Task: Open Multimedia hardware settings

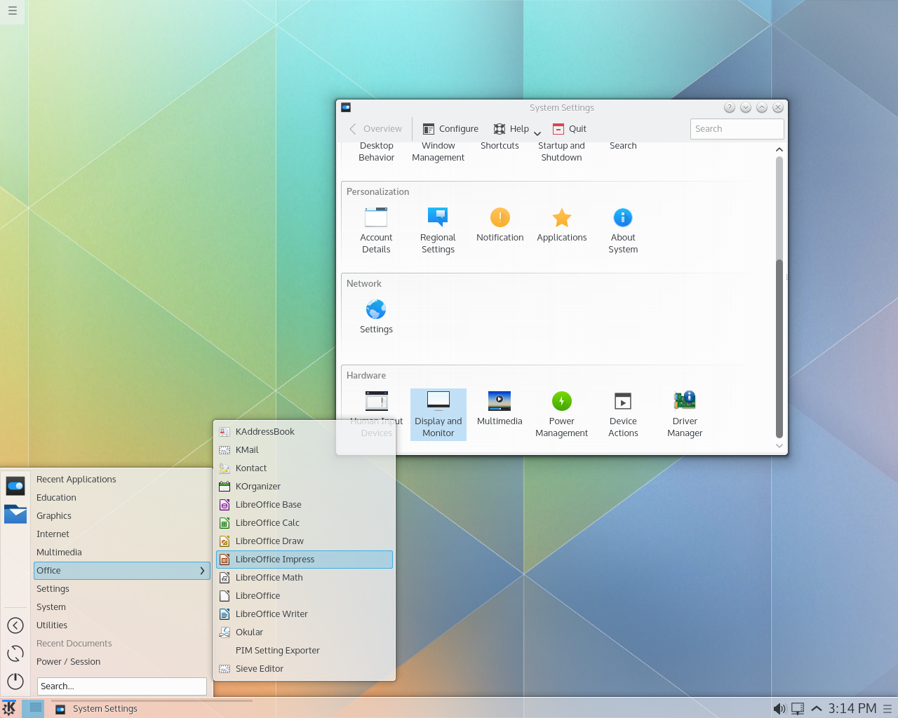Action: pyautogui.click(x=500, y=409)
